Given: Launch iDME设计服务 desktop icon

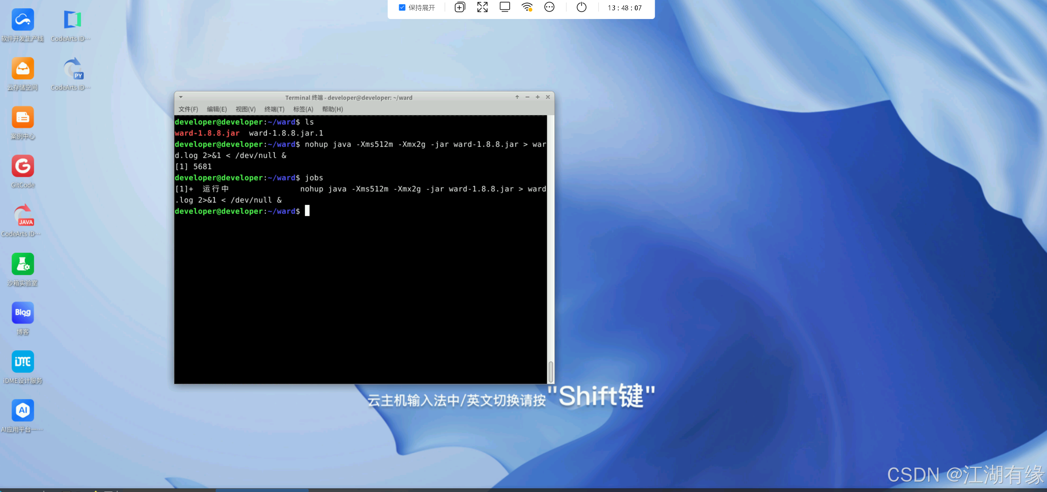Looking at the screenshot, I should [x=23, y=361].
